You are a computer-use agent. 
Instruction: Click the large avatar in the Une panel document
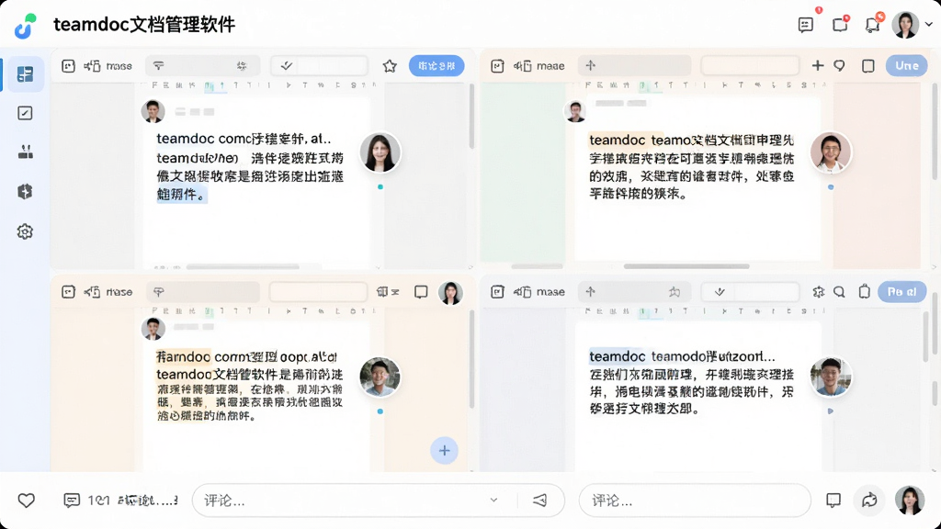[x=831, y=152]
